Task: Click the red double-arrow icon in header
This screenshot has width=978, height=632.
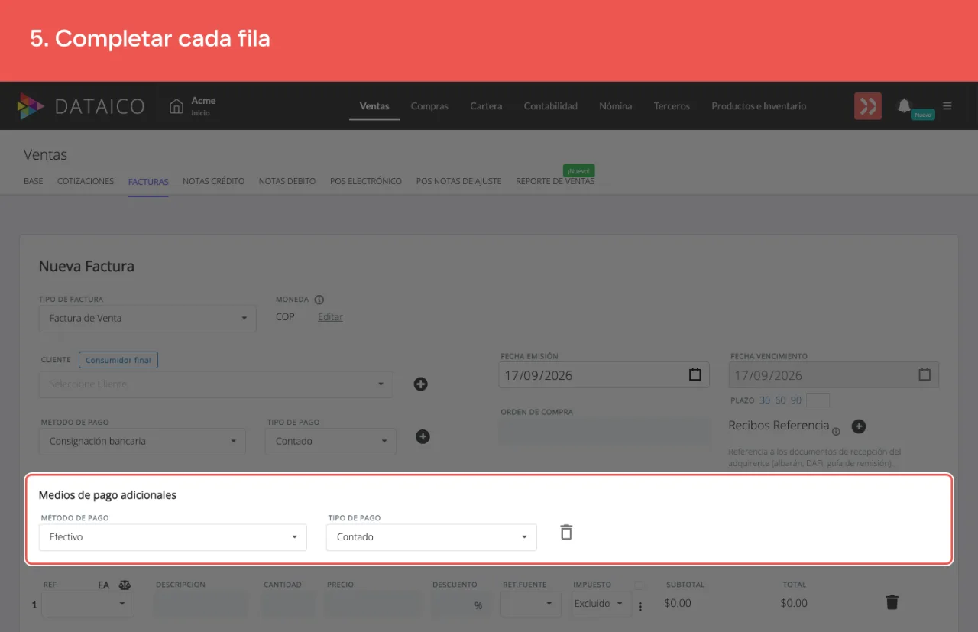Action: coord(868,106)
